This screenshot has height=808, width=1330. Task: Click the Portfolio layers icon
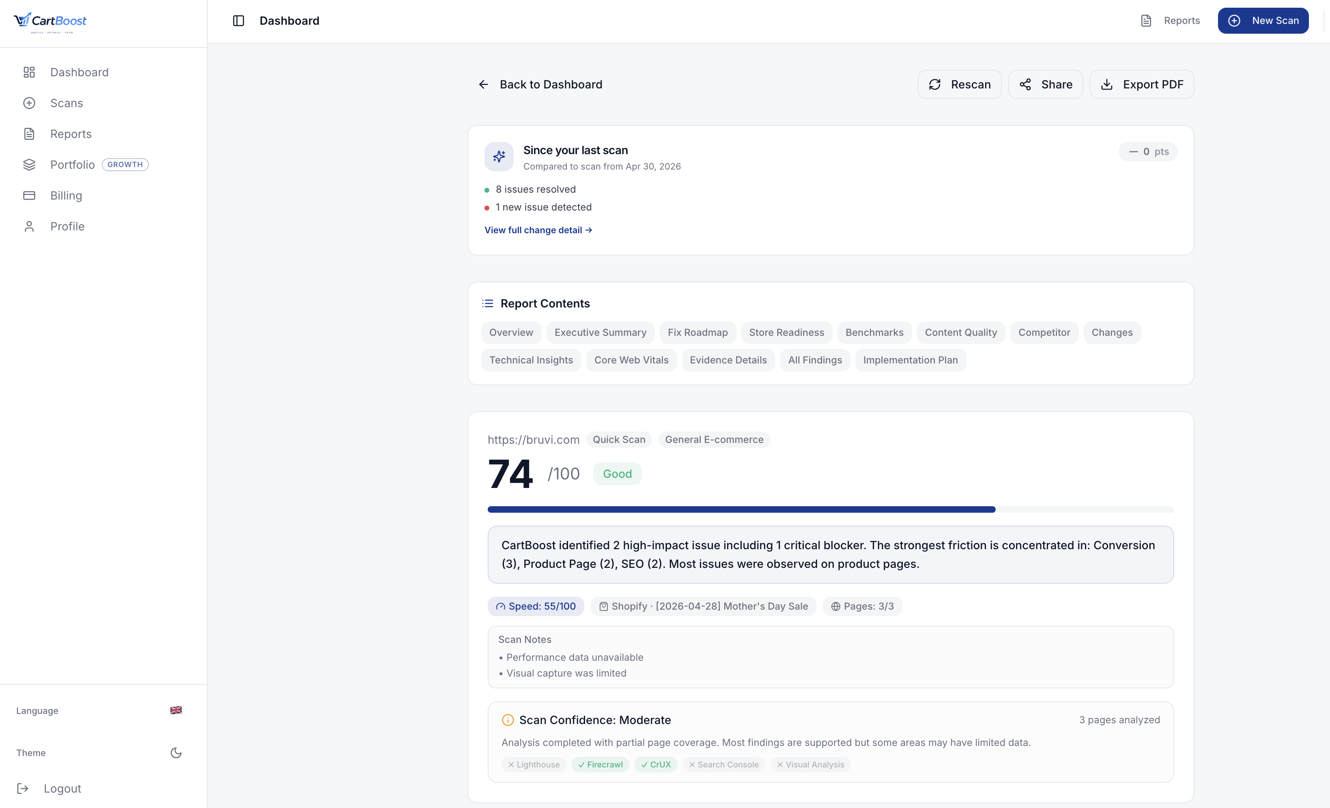point(29,165)
